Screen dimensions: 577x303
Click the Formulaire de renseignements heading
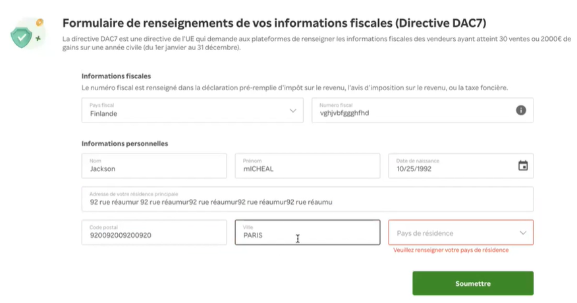coord(274,23)
